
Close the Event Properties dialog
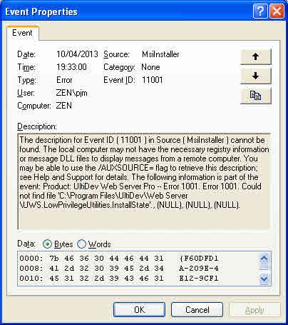(x=277, y=11)
